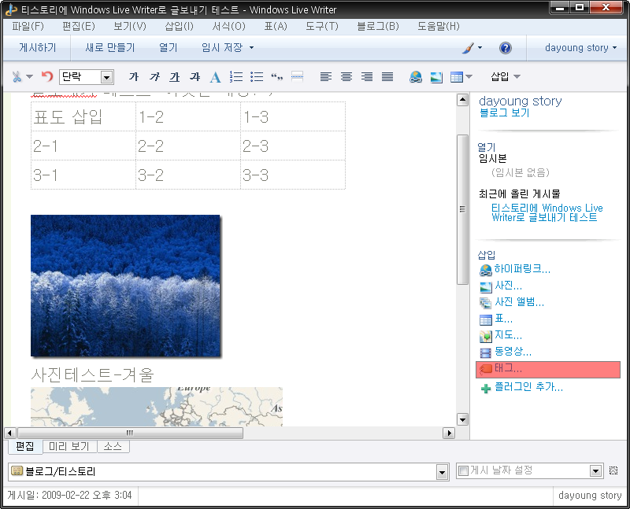This screenshot has width=630, height=509.
Task: Click 플러그인 추가 link
Action: click(x=528, y=386)
